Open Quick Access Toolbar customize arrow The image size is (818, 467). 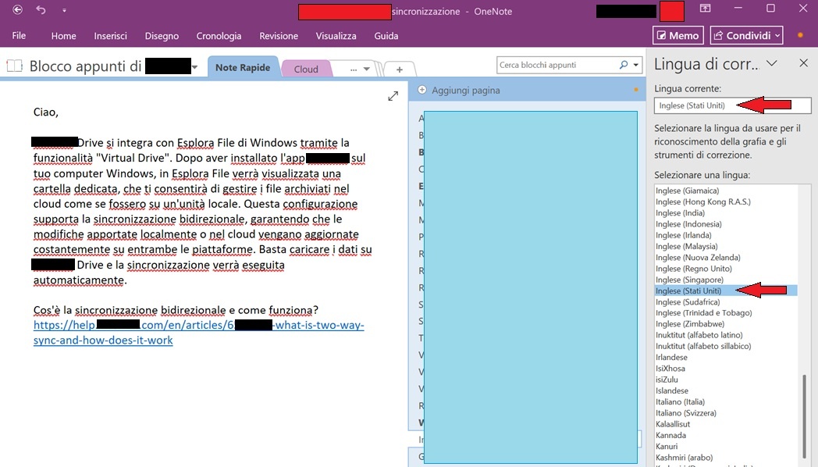[x=64, y=10]
